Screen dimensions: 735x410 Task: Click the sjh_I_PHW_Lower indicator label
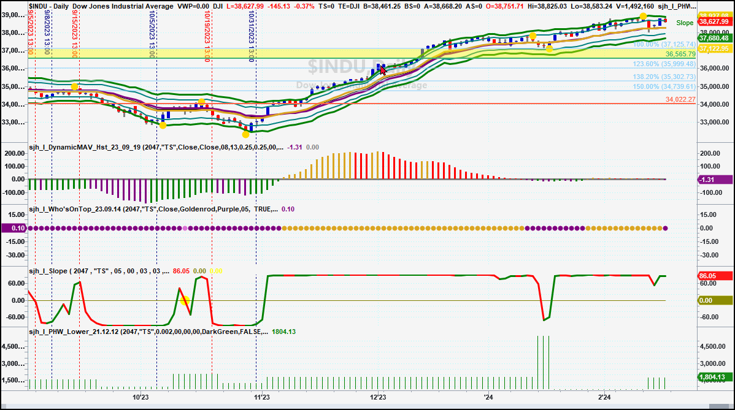pyautogui.click(x=148, y=332)
